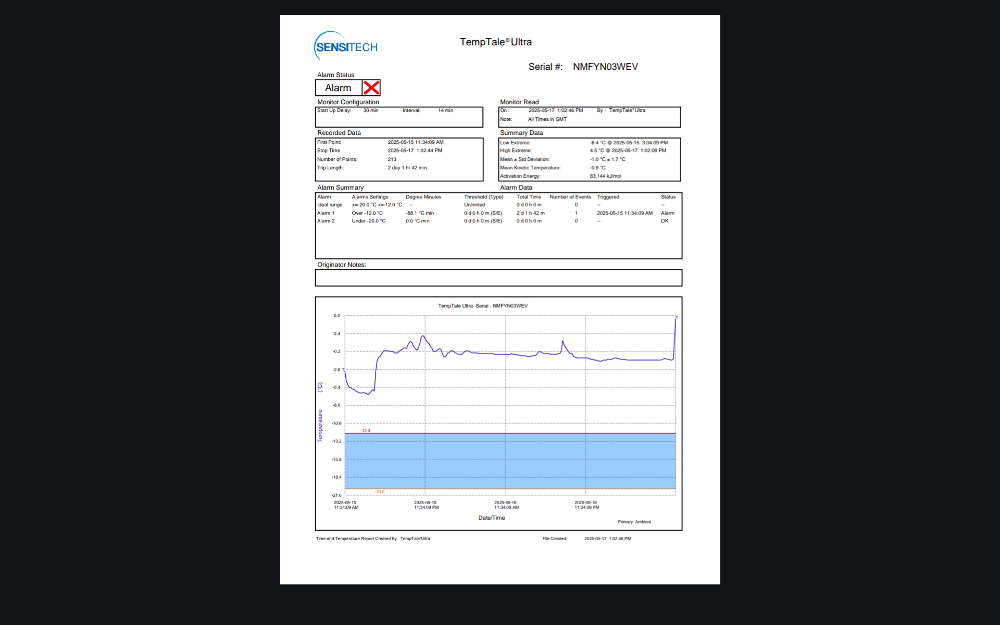Select Stop Time 2025-05-17 1:02:44 PM

415,151
